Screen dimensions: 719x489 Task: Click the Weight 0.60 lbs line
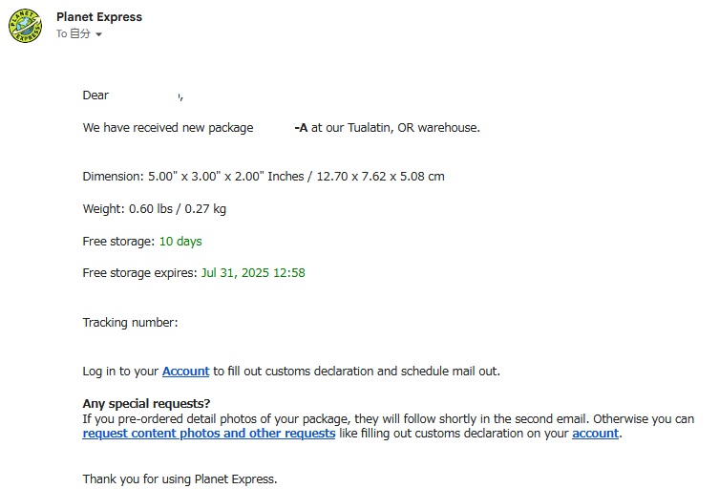(155, 209)
